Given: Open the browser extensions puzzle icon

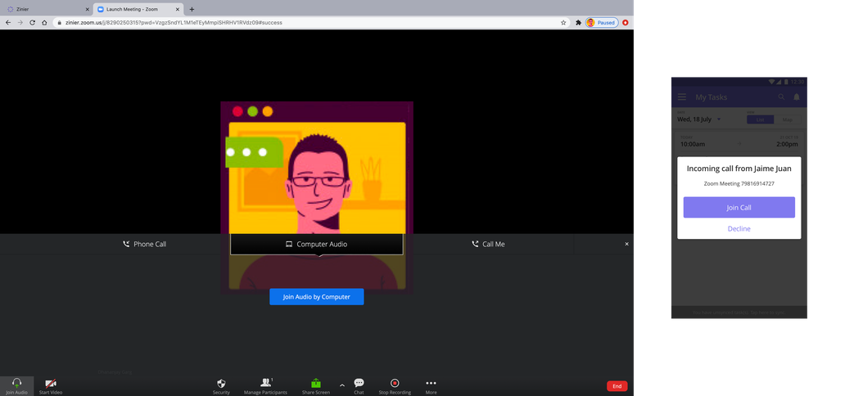Looking at the screenshot, I should click(579, 23).
